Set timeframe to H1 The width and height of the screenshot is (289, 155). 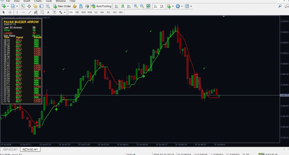pyautogui.click(x=96, y=12)
